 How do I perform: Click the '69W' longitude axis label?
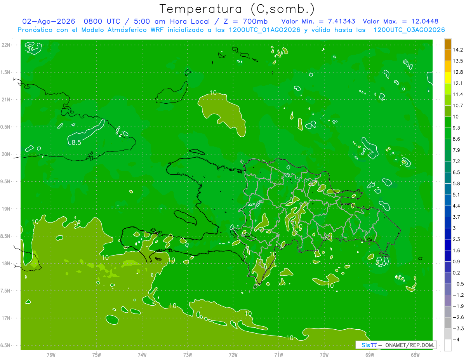tap(370, 355)
